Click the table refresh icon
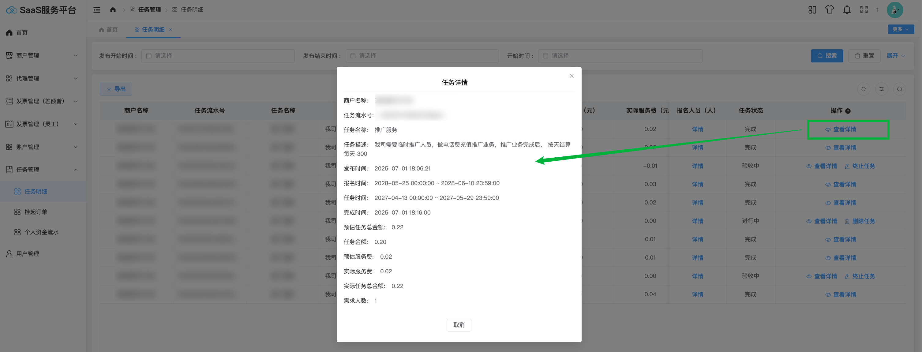The height and width of the screenshot is (352, 922). tap(863, 89)
